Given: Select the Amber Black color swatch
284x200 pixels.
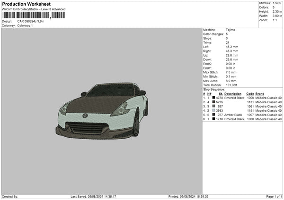Looking at the screenshot, I should point(213,115).
